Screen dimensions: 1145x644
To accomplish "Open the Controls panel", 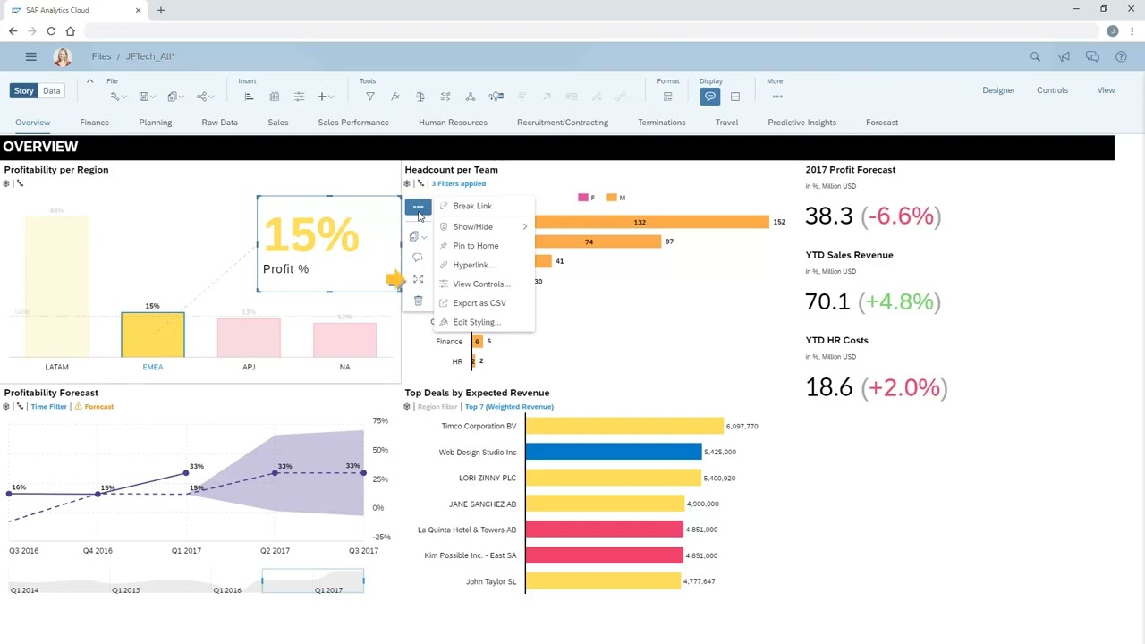I will [1052, 90].
